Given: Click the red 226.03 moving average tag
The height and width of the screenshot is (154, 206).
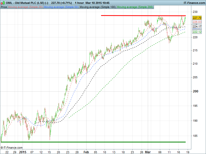Looking at the screenshot, I should click(x=197, y=22).
